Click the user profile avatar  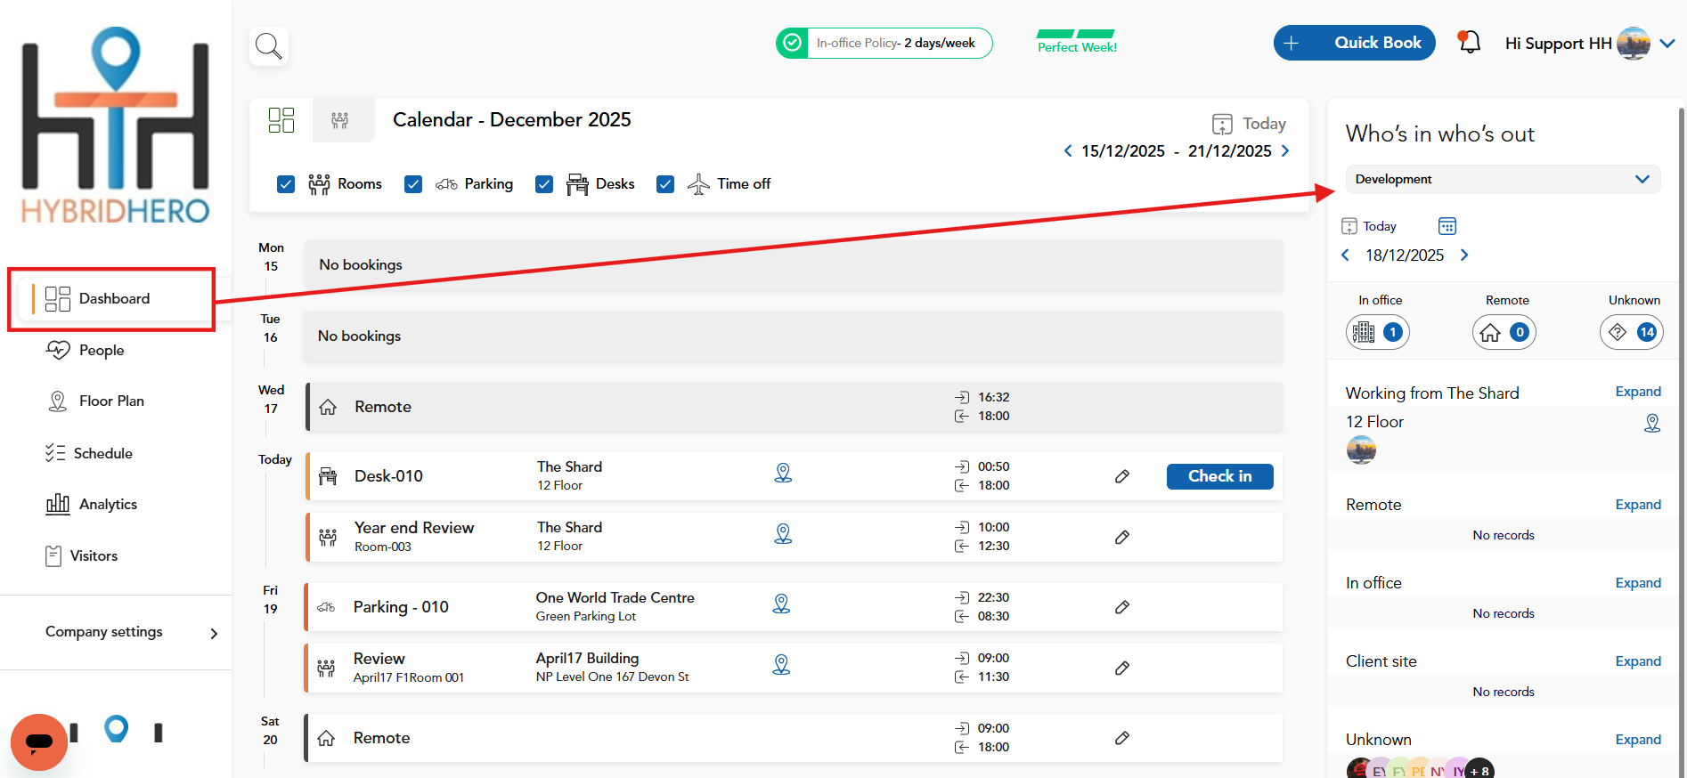point(1634,43)
